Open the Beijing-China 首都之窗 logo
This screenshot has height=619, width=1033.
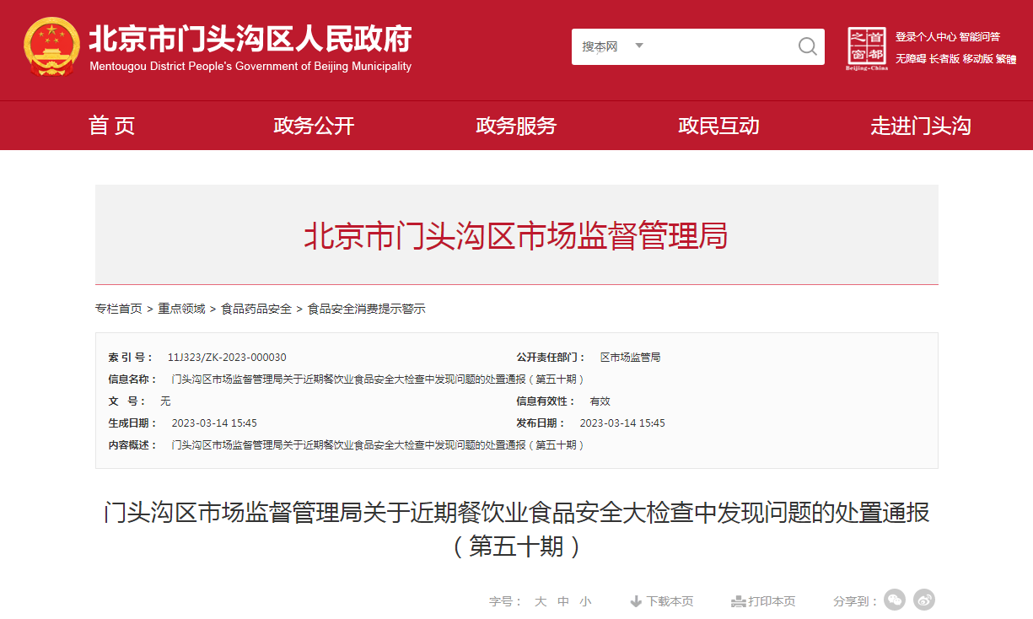[x=867, y=48]
